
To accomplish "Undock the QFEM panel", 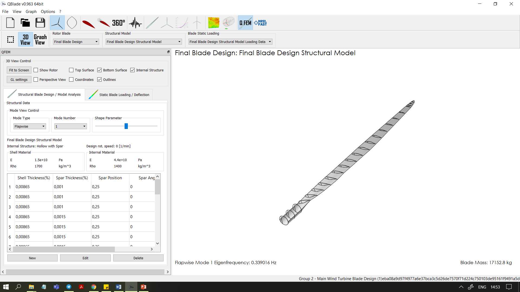I will click(168, 52).
